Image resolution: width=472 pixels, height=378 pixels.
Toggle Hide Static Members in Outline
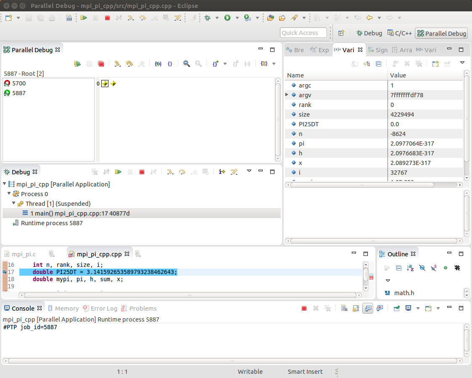tap(434, 268)
